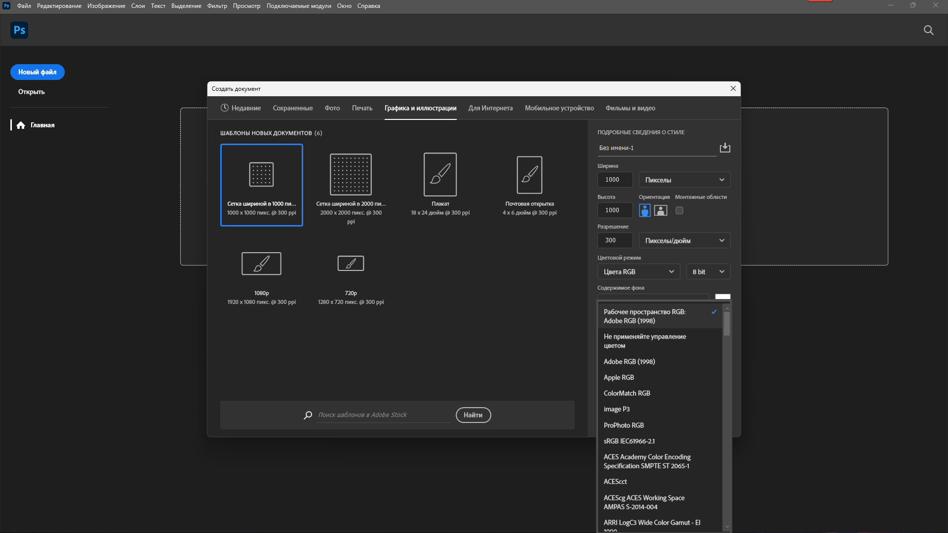The height and width of the screenshot is (533, 948).
Task: Open the Пикселы/дюйм resolution dropdown
Action: click(x=684, y=240)
